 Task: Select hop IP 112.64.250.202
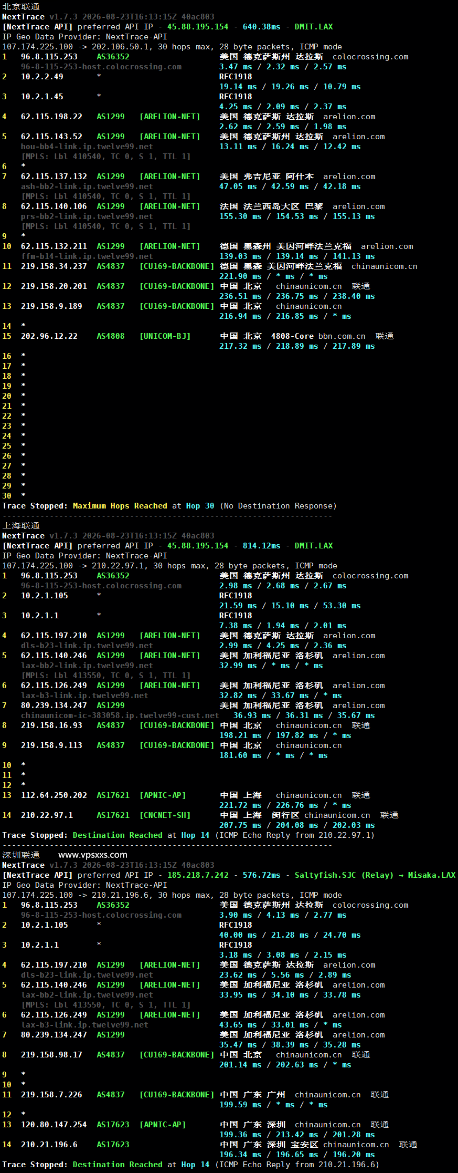54,795
